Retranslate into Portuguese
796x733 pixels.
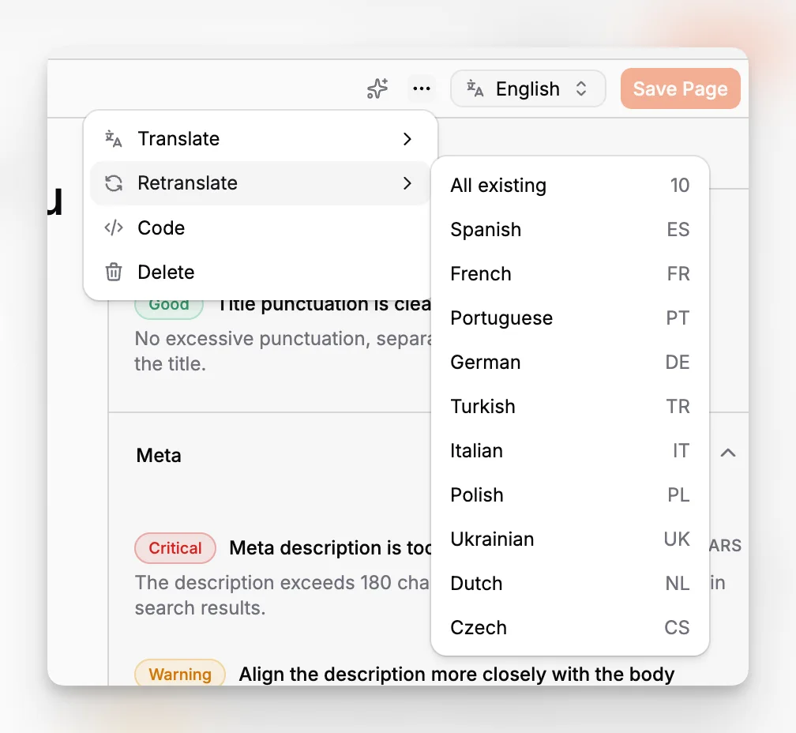tap(569, 318)
